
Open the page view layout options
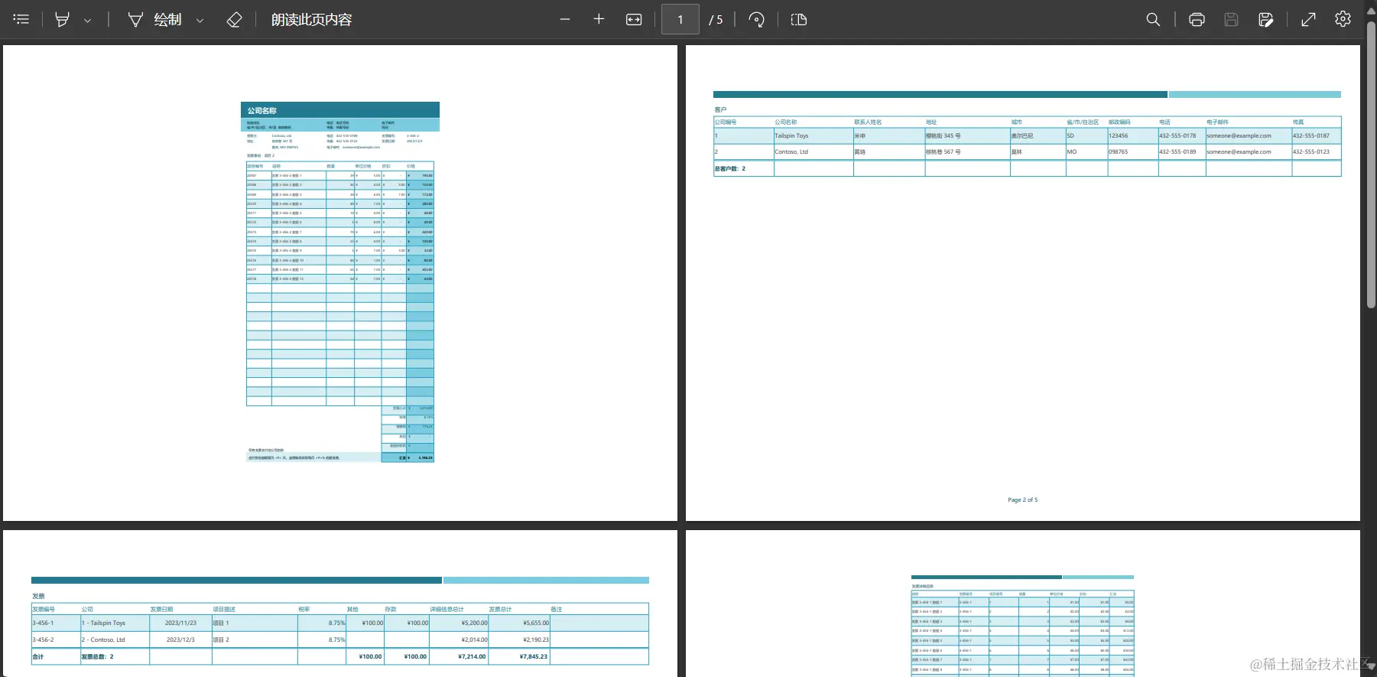click(799, 19)
